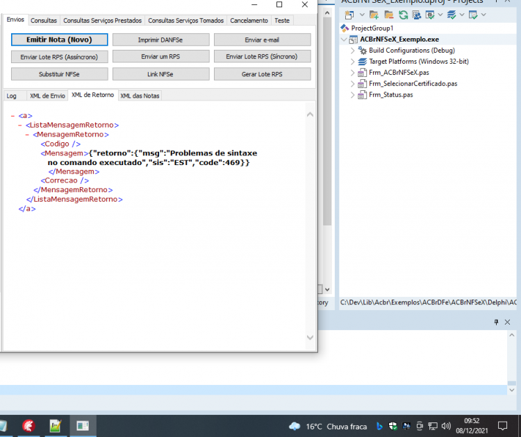Screen dimensions: 521x437
Task: Click the blue stacked layers platforms icon
Action: 452,15
